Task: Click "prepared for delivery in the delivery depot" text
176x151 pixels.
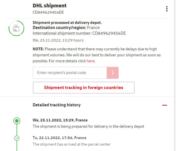Action: tap(88, 126)
